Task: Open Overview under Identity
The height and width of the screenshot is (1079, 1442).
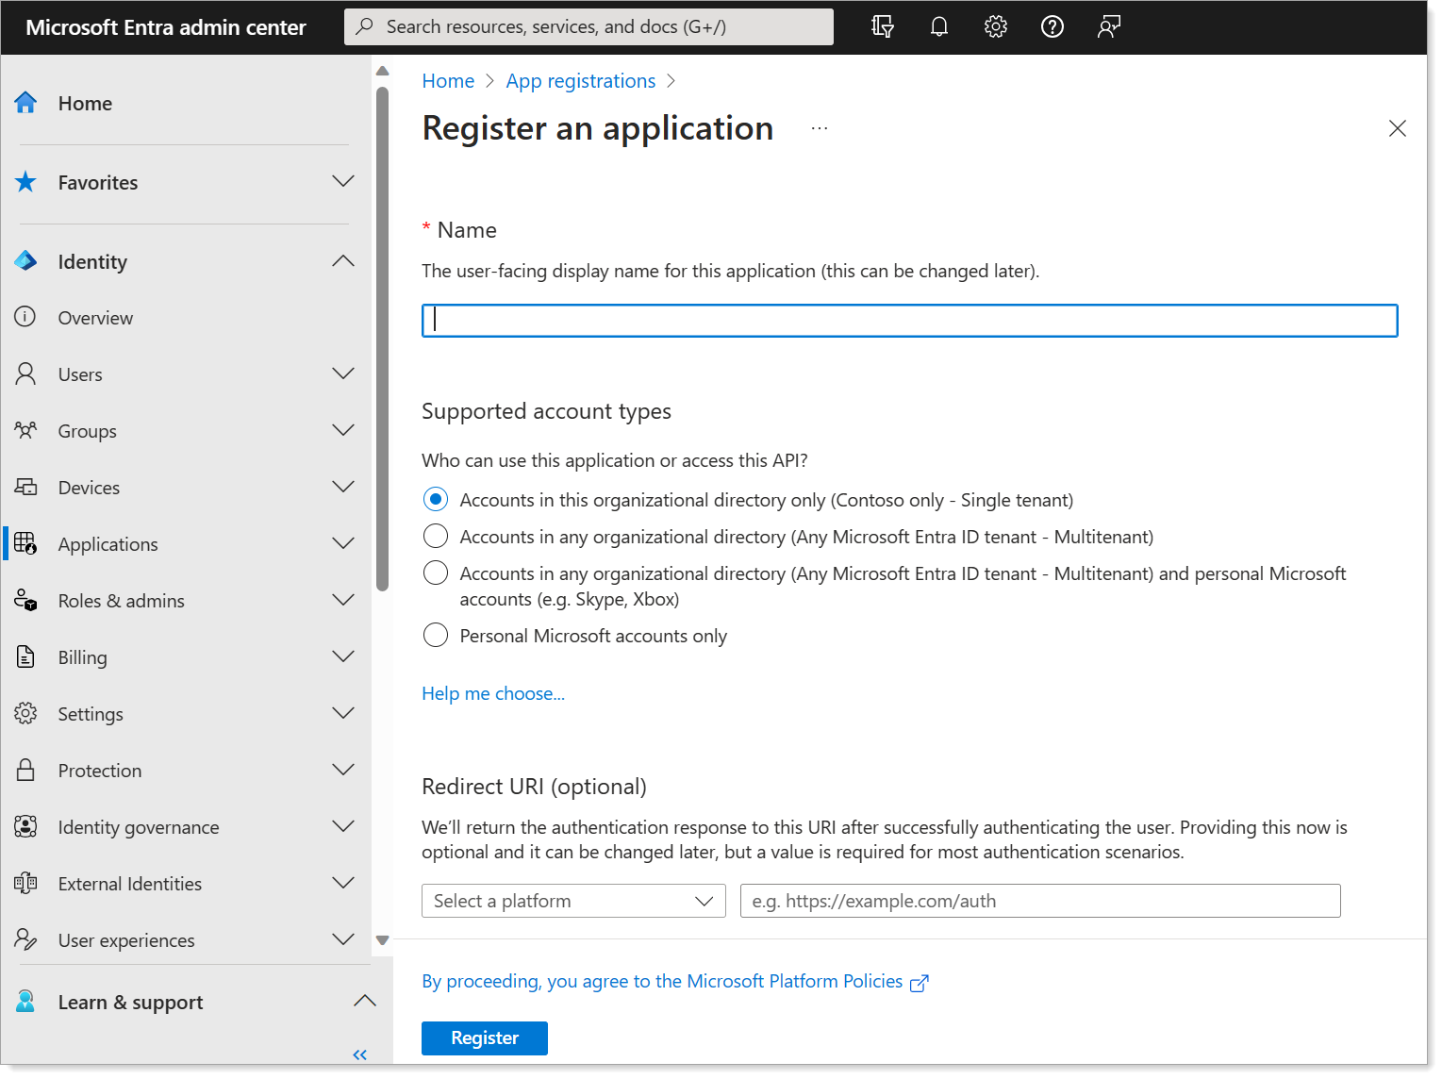Action: (x=95, y=318)
